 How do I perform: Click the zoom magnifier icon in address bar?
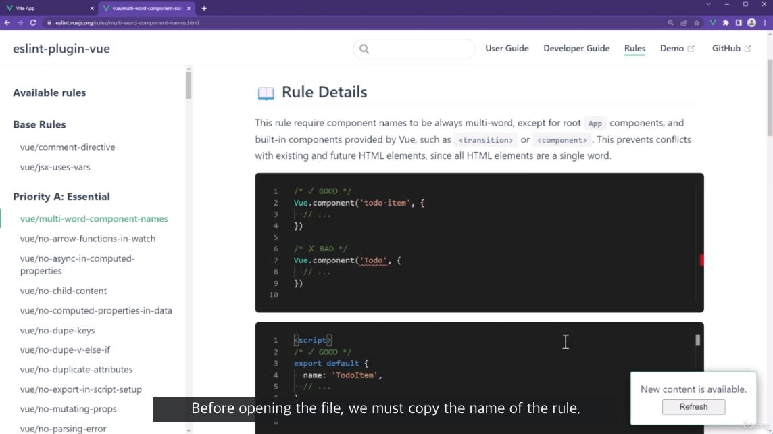click(x=670, y=23)
